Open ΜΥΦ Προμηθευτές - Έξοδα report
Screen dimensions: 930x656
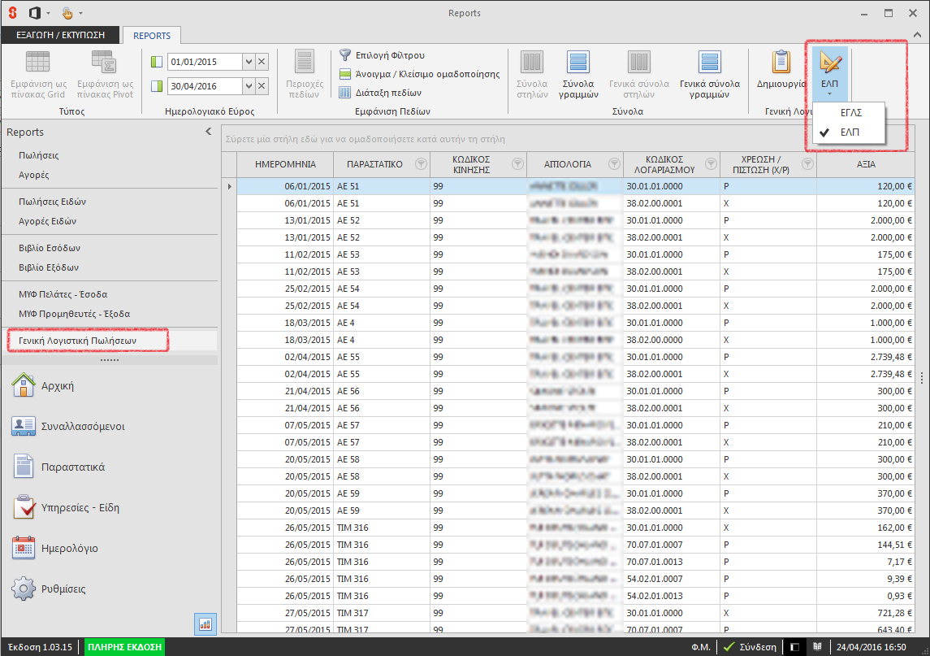74,314
